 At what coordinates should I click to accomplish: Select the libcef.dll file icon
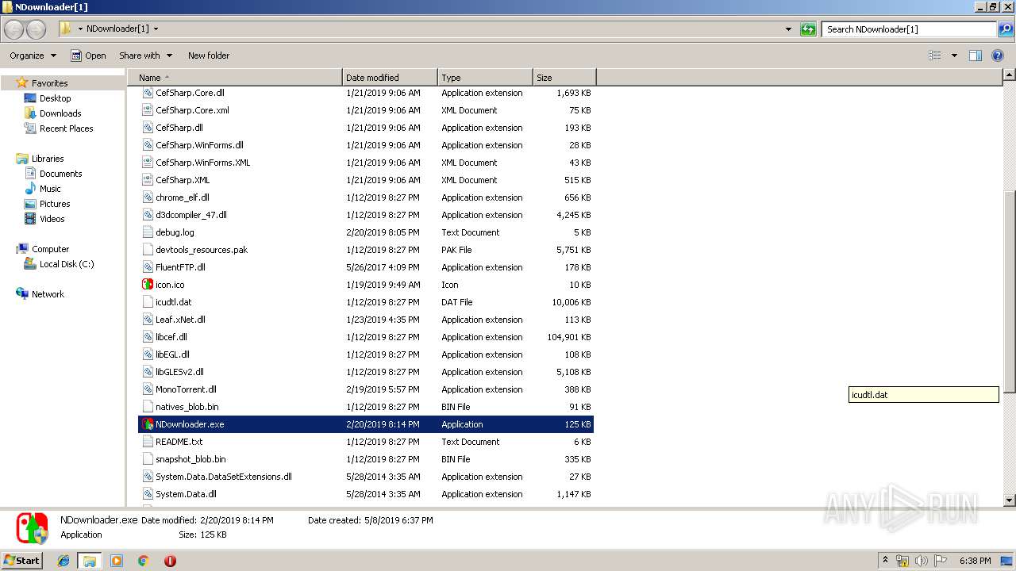pyautogui.click(x=148, y=337)
